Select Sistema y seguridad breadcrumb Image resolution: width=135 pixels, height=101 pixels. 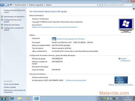click(36, 5)
